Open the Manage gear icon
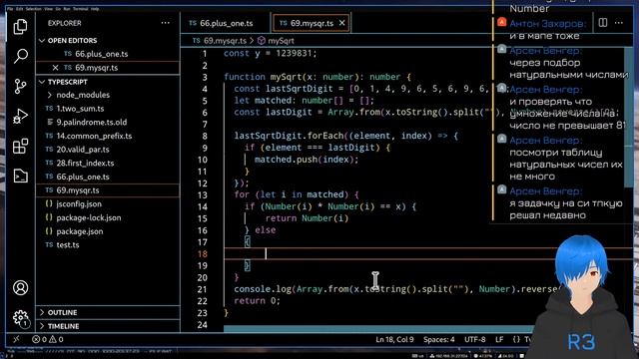Viewport: 639px width, 359px height. pyautogui.click(x=20, y=318)
